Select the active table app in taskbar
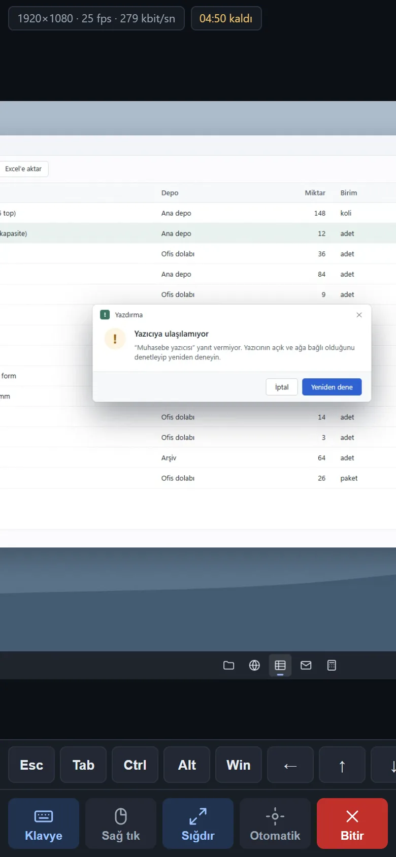The height and width of the screenshot is (857, 396). [x=280, y=665]
